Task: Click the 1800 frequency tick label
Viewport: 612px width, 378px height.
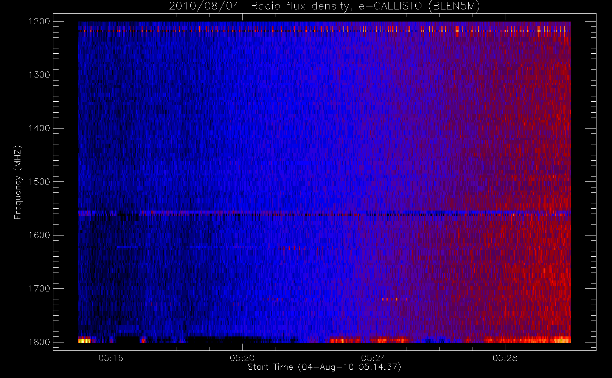Action: (x=39, y=342)
